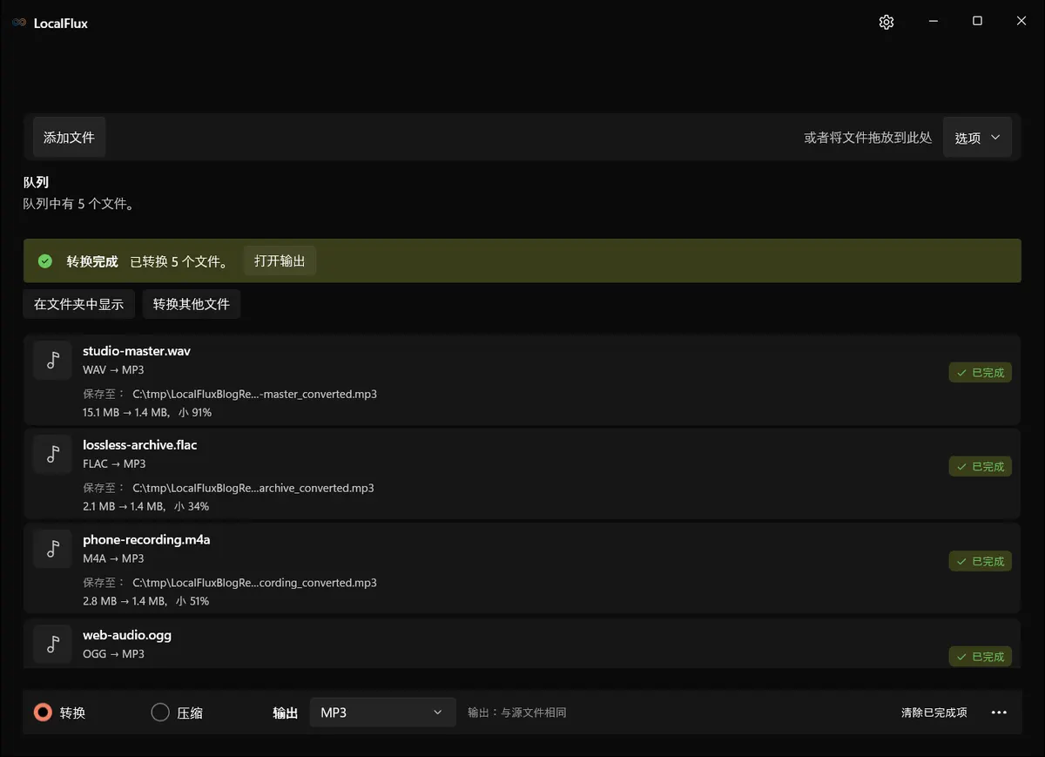Click the WAV → MP3 conversion label

113,370
